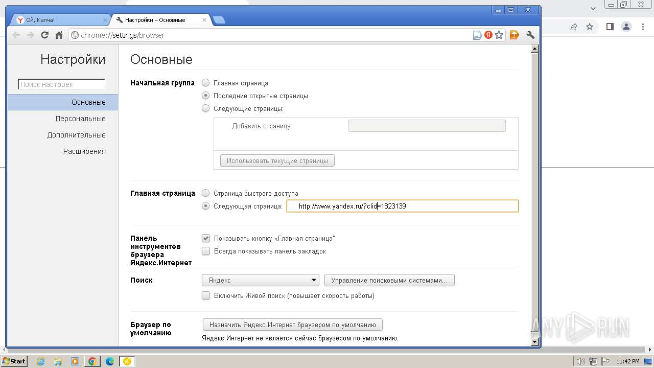The width and height of the screenshot is (654, 368).
Task: Switch to 'Персональные' settings section
Action: pos(80,119)
